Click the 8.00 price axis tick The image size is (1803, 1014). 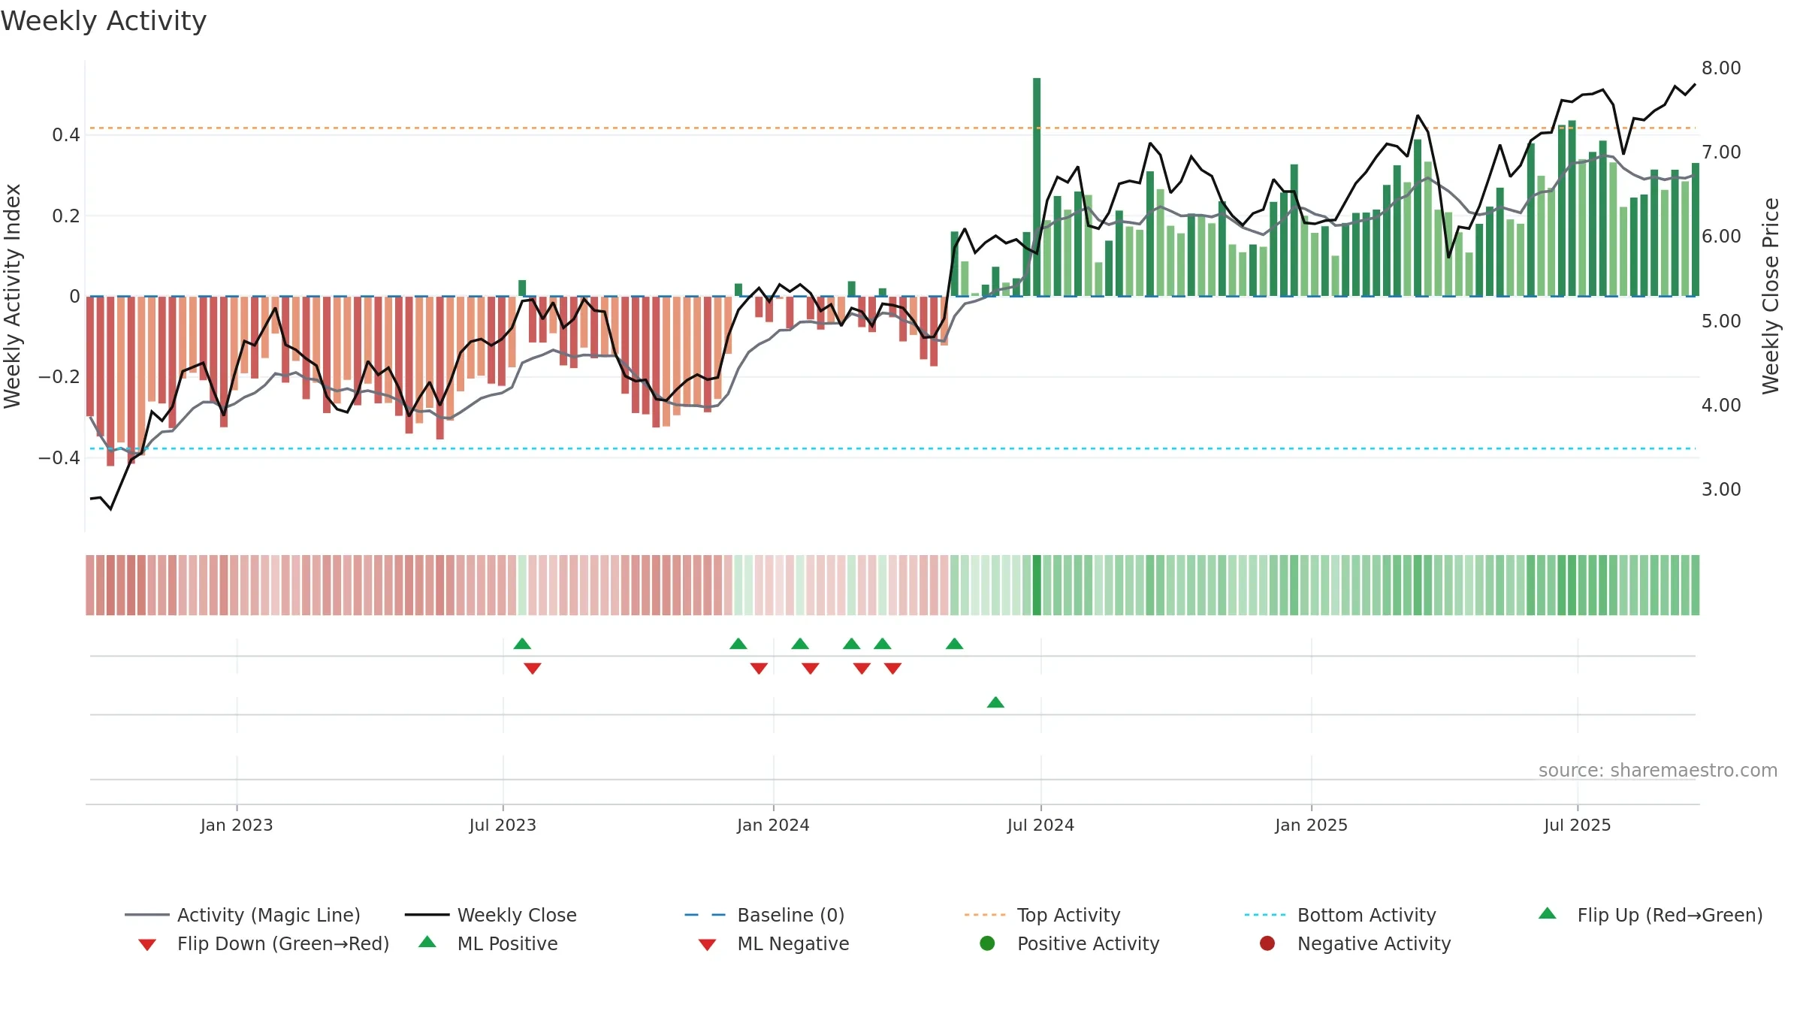click(x=1721, y=68)
